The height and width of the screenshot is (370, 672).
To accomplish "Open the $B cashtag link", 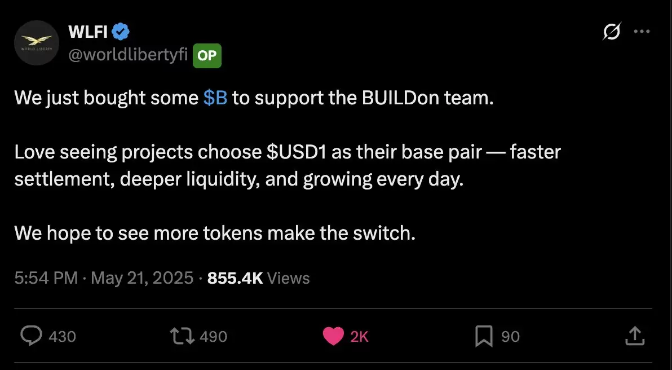I will tap(215, 98).
